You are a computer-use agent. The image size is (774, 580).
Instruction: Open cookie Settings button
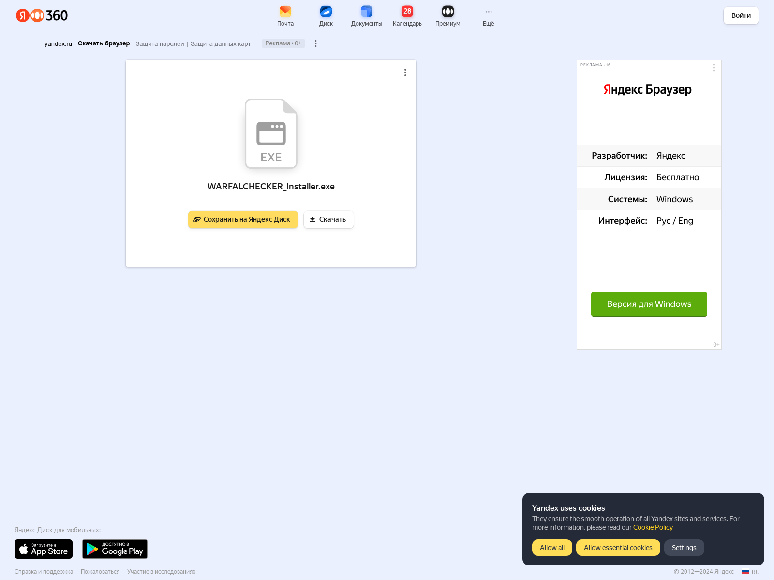pos(684,548)
